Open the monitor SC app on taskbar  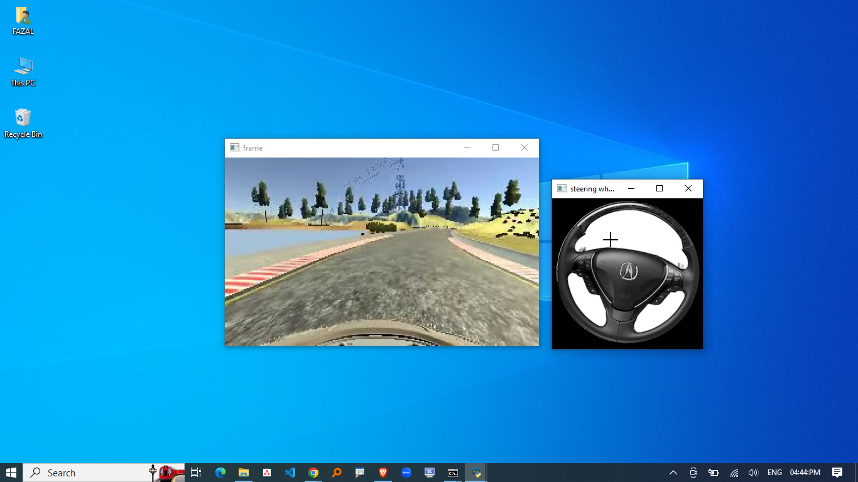[430, 473]
